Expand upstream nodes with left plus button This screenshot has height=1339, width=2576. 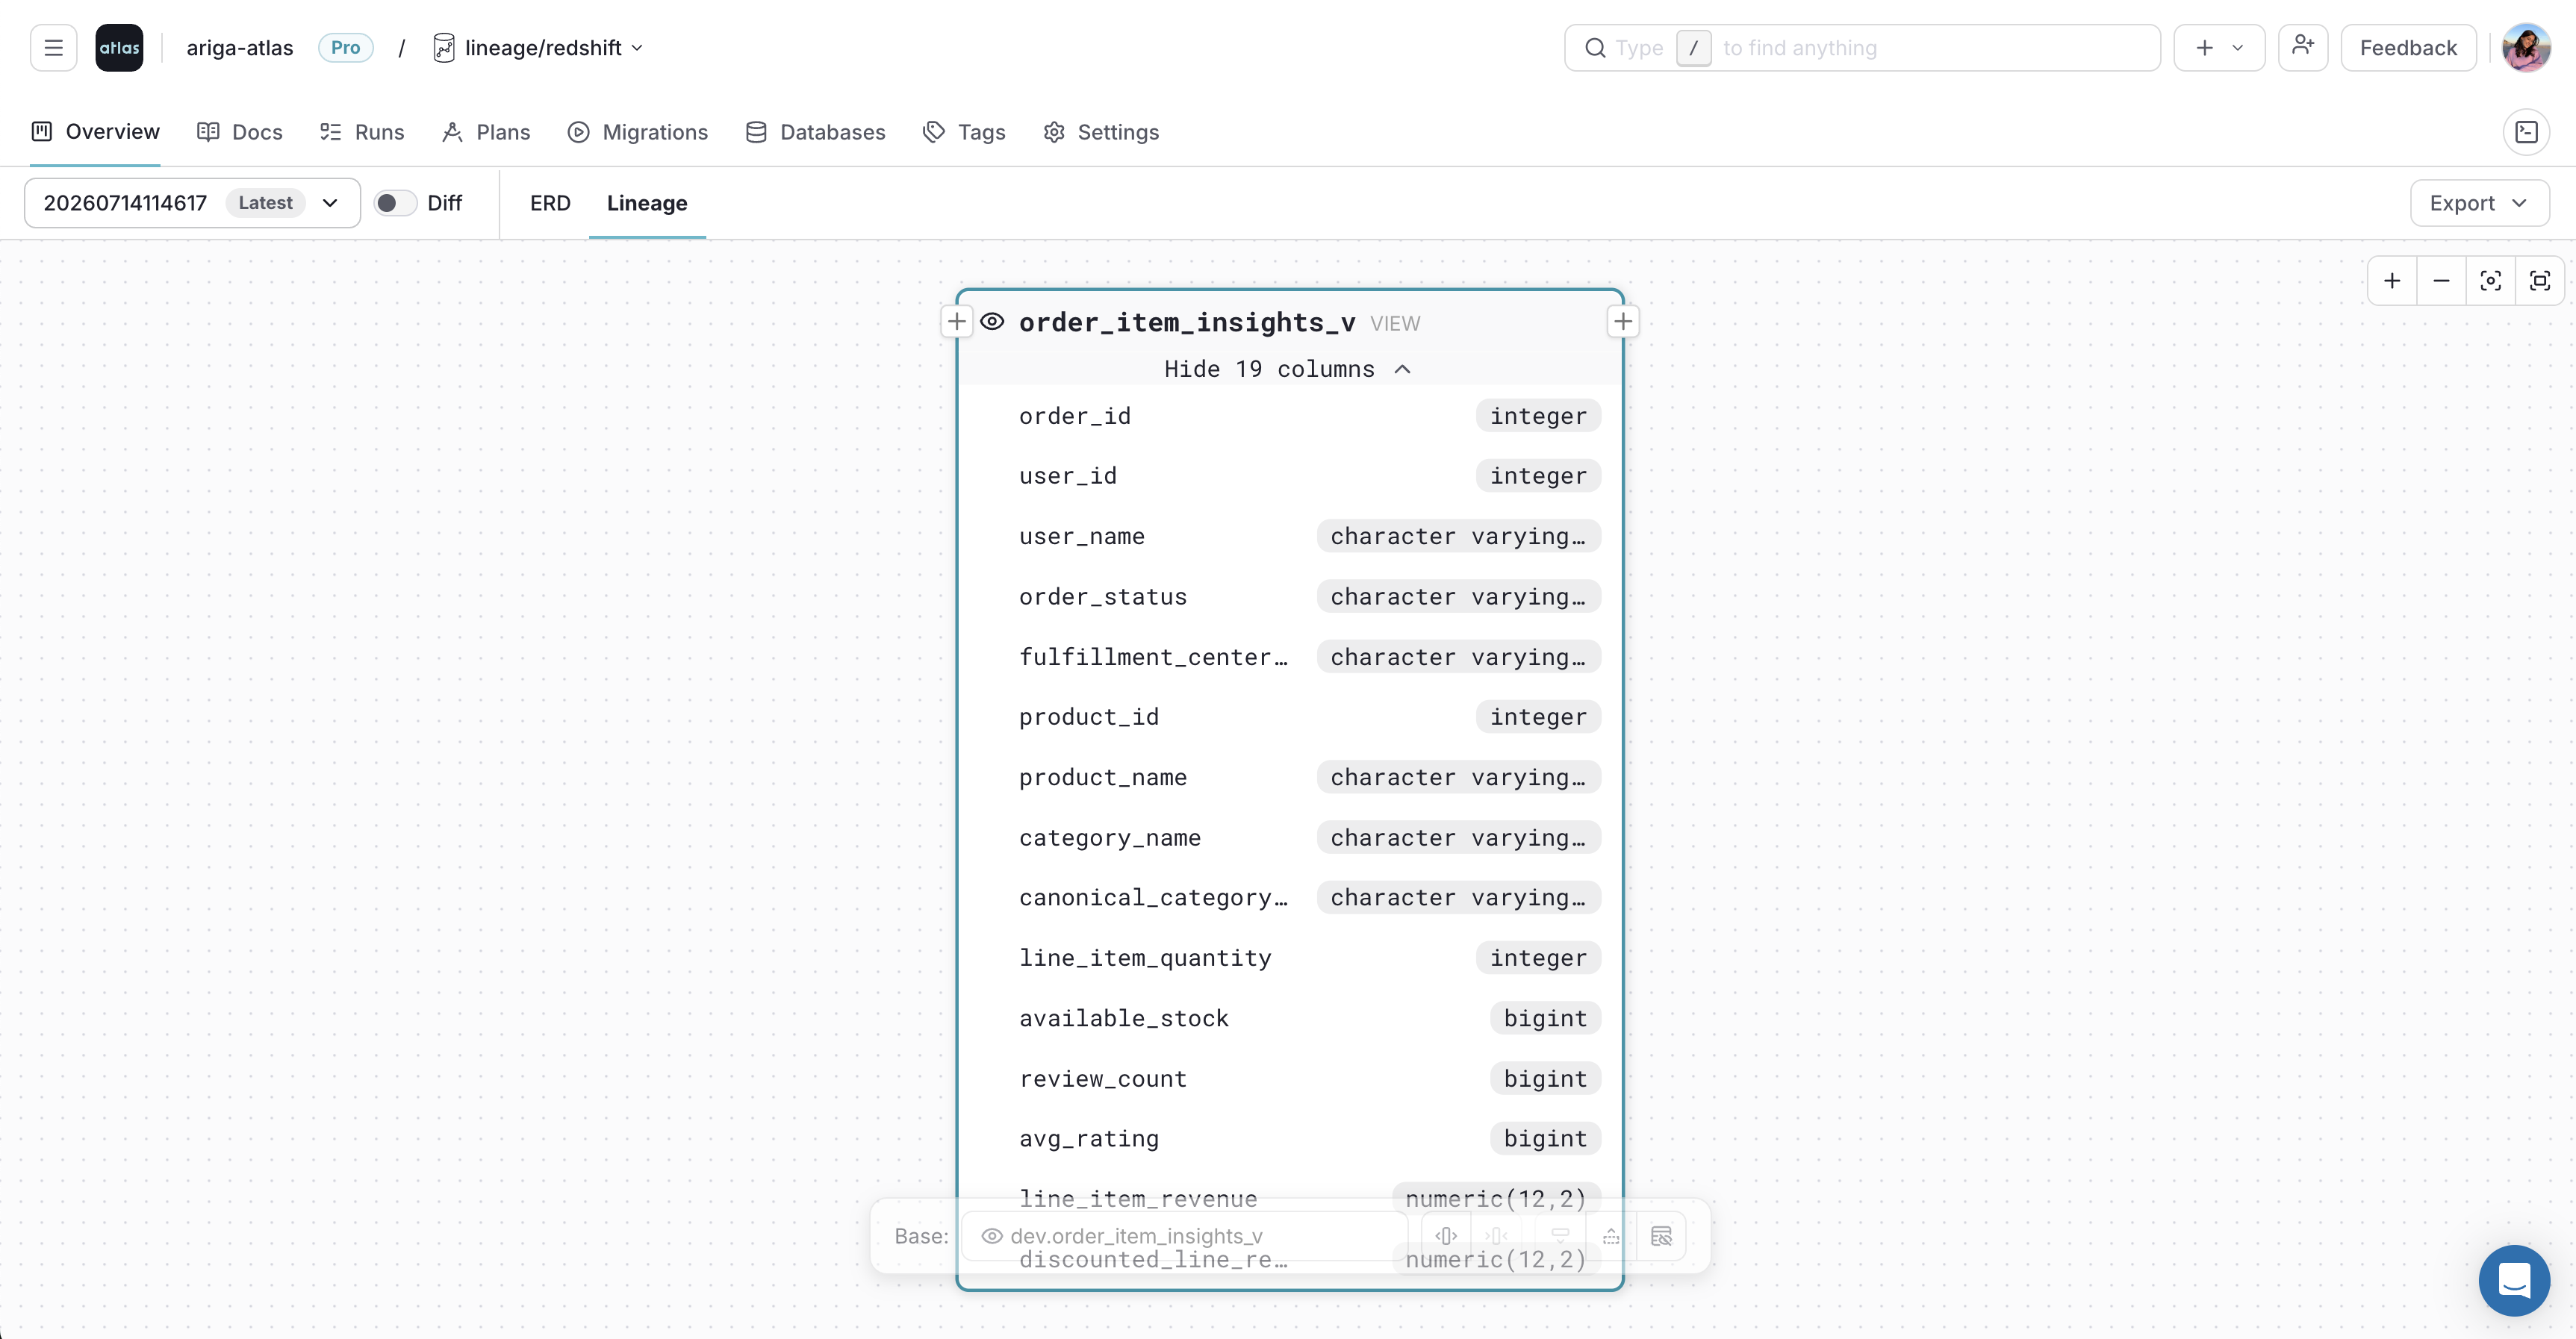956,322
